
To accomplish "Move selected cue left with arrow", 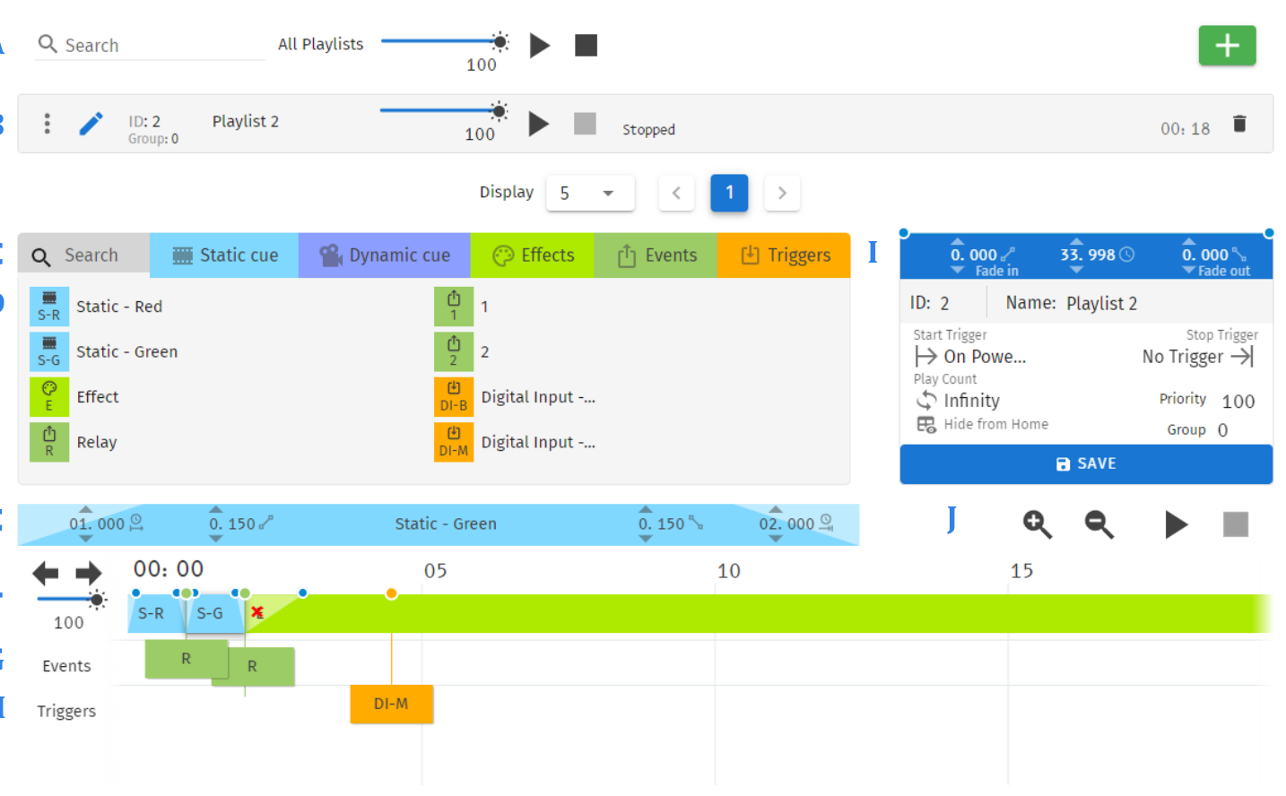I will point(46,573).
